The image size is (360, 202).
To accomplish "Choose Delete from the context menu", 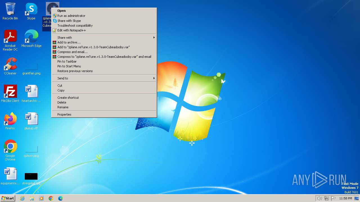I will (104, 102).
